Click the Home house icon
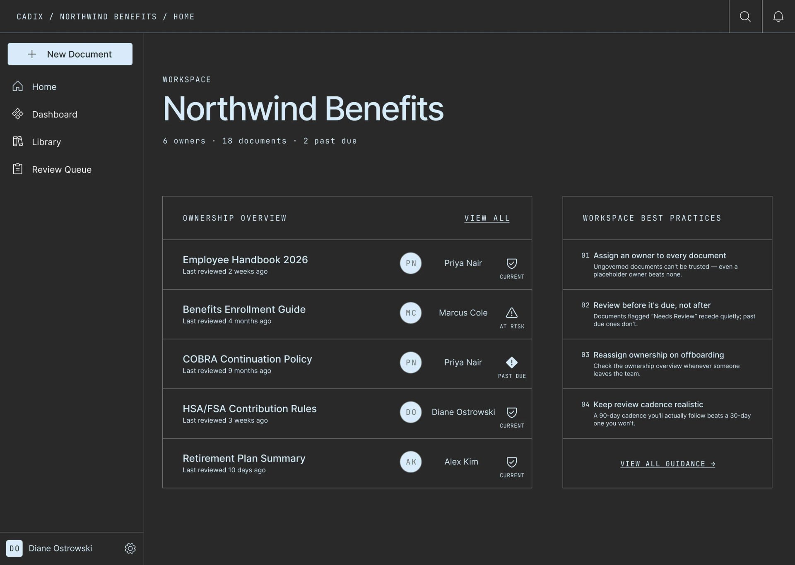Image resolution: width=795 pixels, height=565 pixels. [17, 86]
